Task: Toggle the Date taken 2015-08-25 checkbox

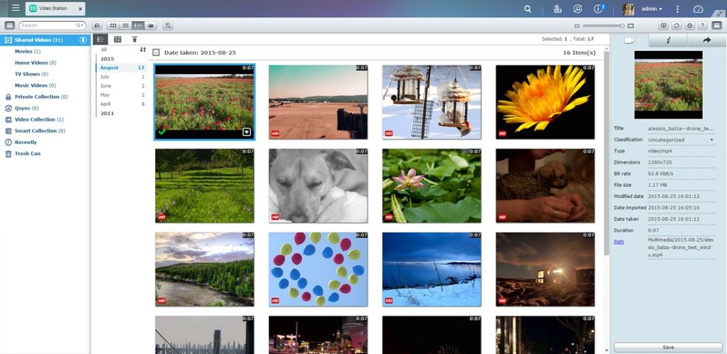Action: coord(156,52)
